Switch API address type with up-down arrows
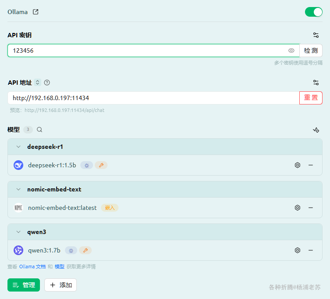 tap(37, 83)
